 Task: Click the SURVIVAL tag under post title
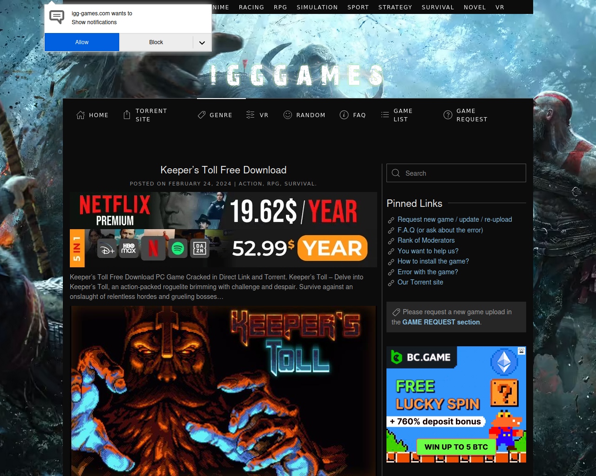click(299, 184)
